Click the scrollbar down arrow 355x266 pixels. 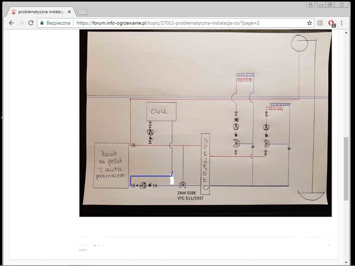[346, 262]
